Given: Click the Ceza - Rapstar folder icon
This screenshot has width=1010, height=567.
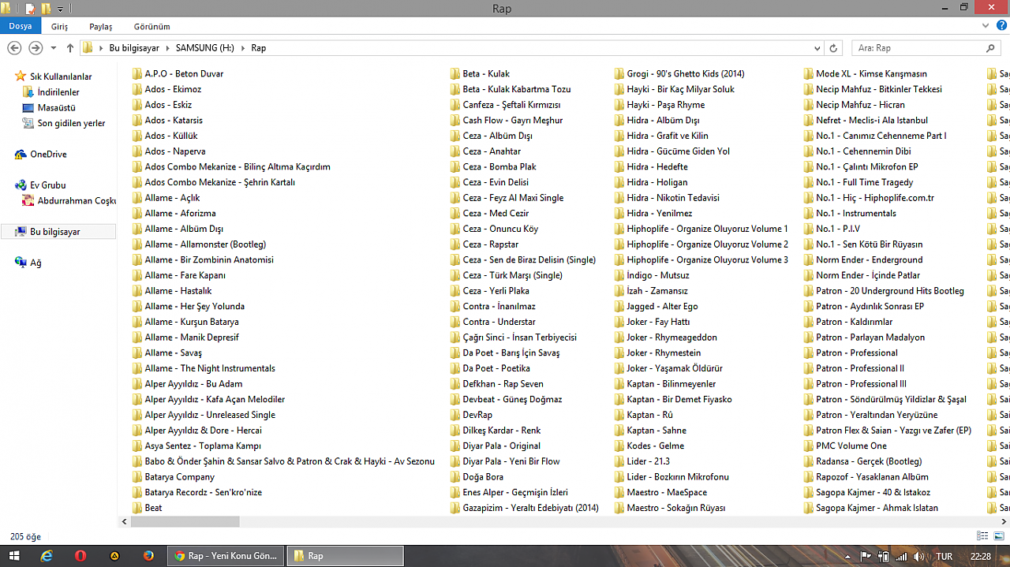Looking at the screenshot, I should pos(455,244).
